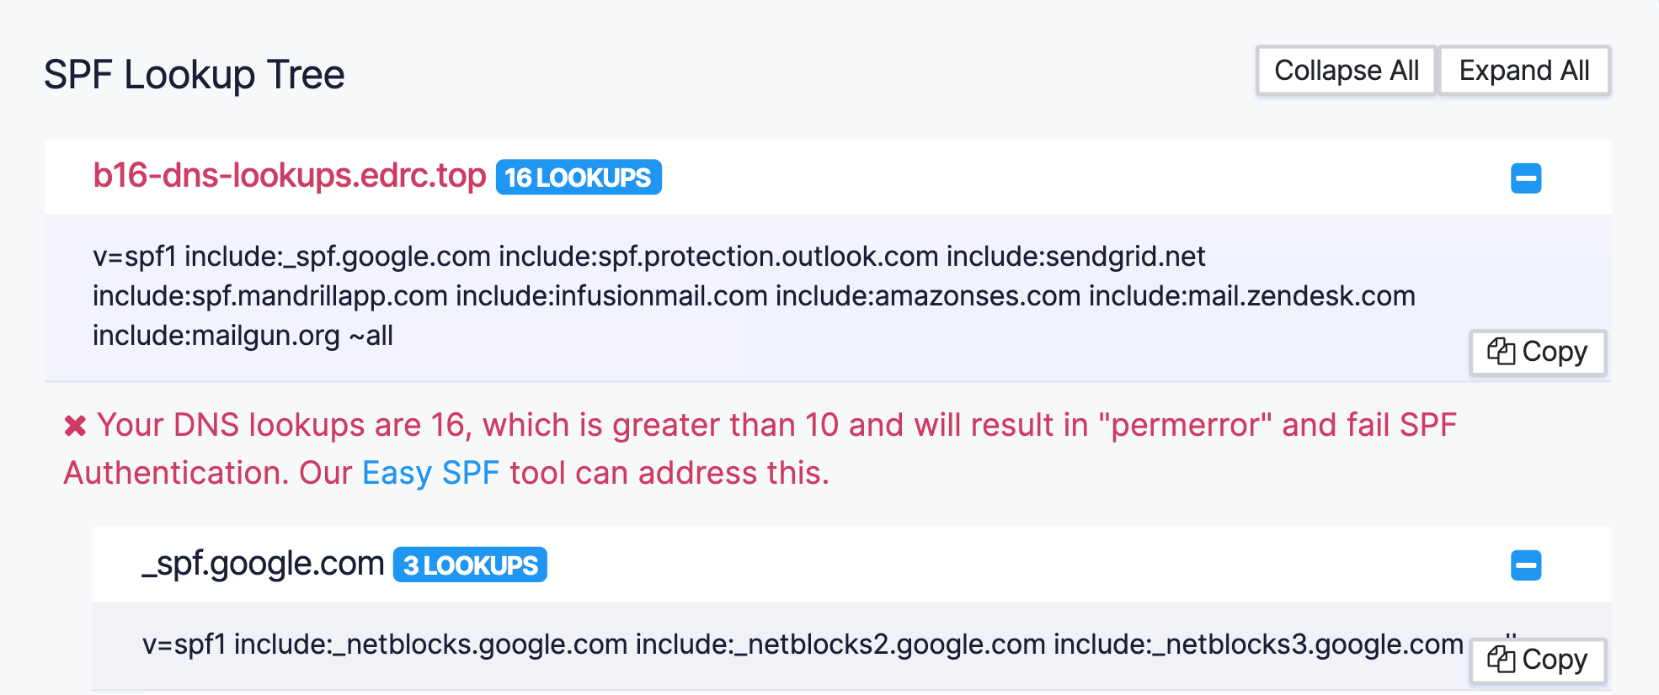Viewport: 1659px width, 695px height.
Task: Click the duplicate-pages icon inside the bottom Copy button
Action: click(1502, 660)
